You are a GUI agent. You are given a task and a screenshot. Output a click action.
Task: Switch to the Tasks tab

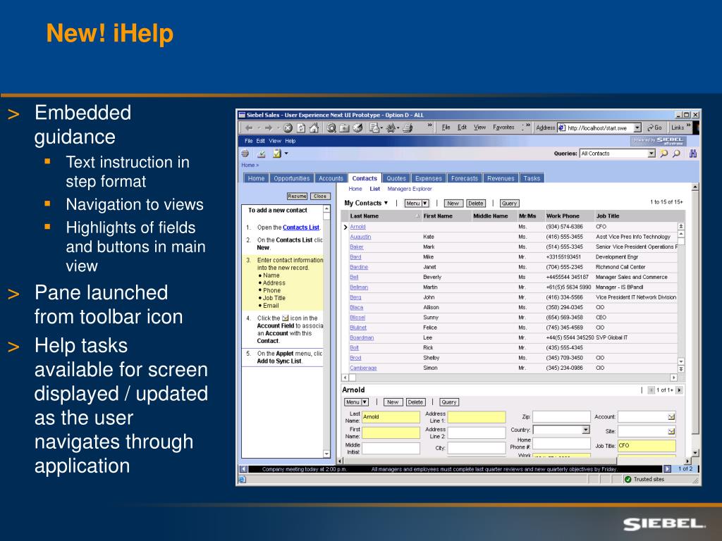532,178
